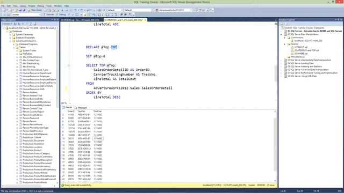This screenshot has height=193, width=344.
Task: Open the Project menu
Action: tap(32, 6)
